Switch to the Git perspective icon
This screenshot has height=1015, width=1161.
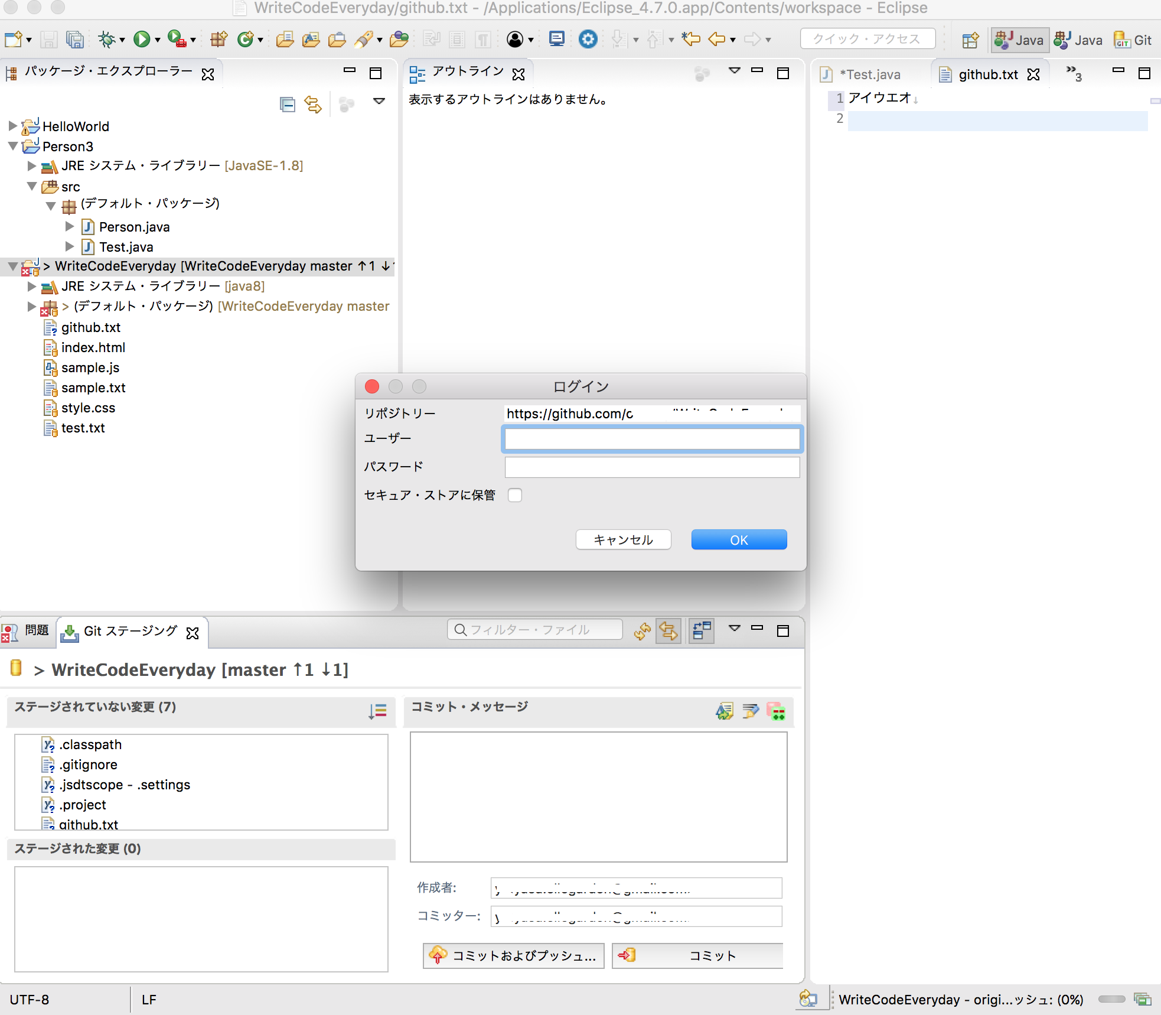(1132, 40)
